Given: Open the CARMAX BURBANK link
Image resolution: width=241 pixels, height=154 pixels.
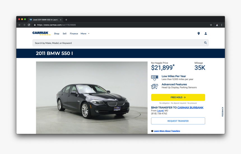Looking at the screenshot, I should coord(190,108).
